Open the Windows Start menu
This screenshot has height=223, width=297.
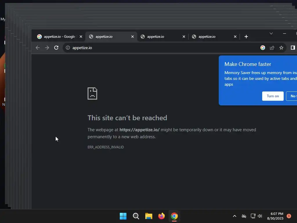(x=123, y=216)
